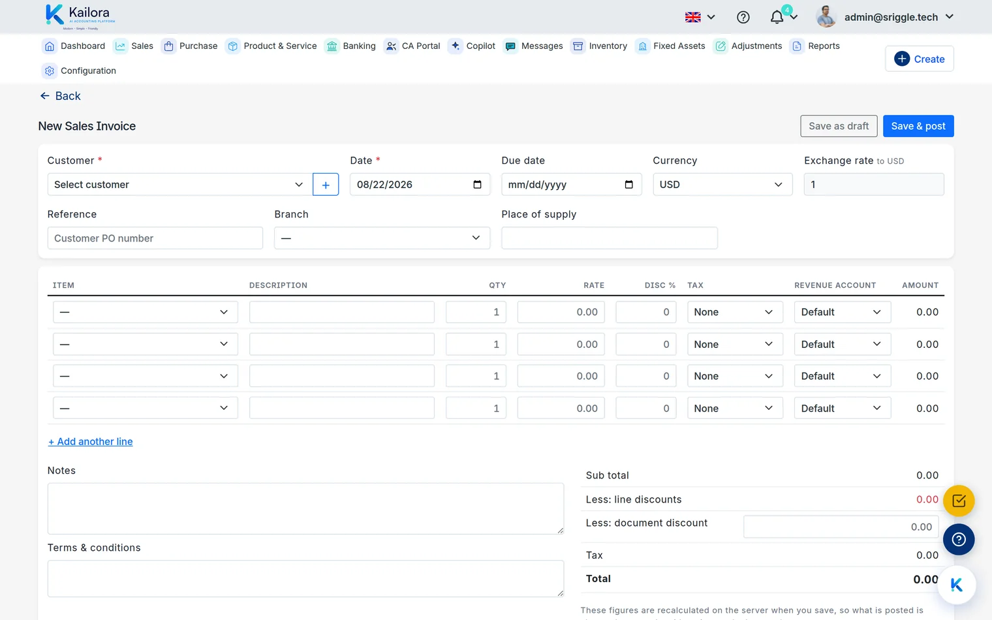Open Fixed Assets menu
This screenshot has width=992, height=620.
tap(670, 46)
